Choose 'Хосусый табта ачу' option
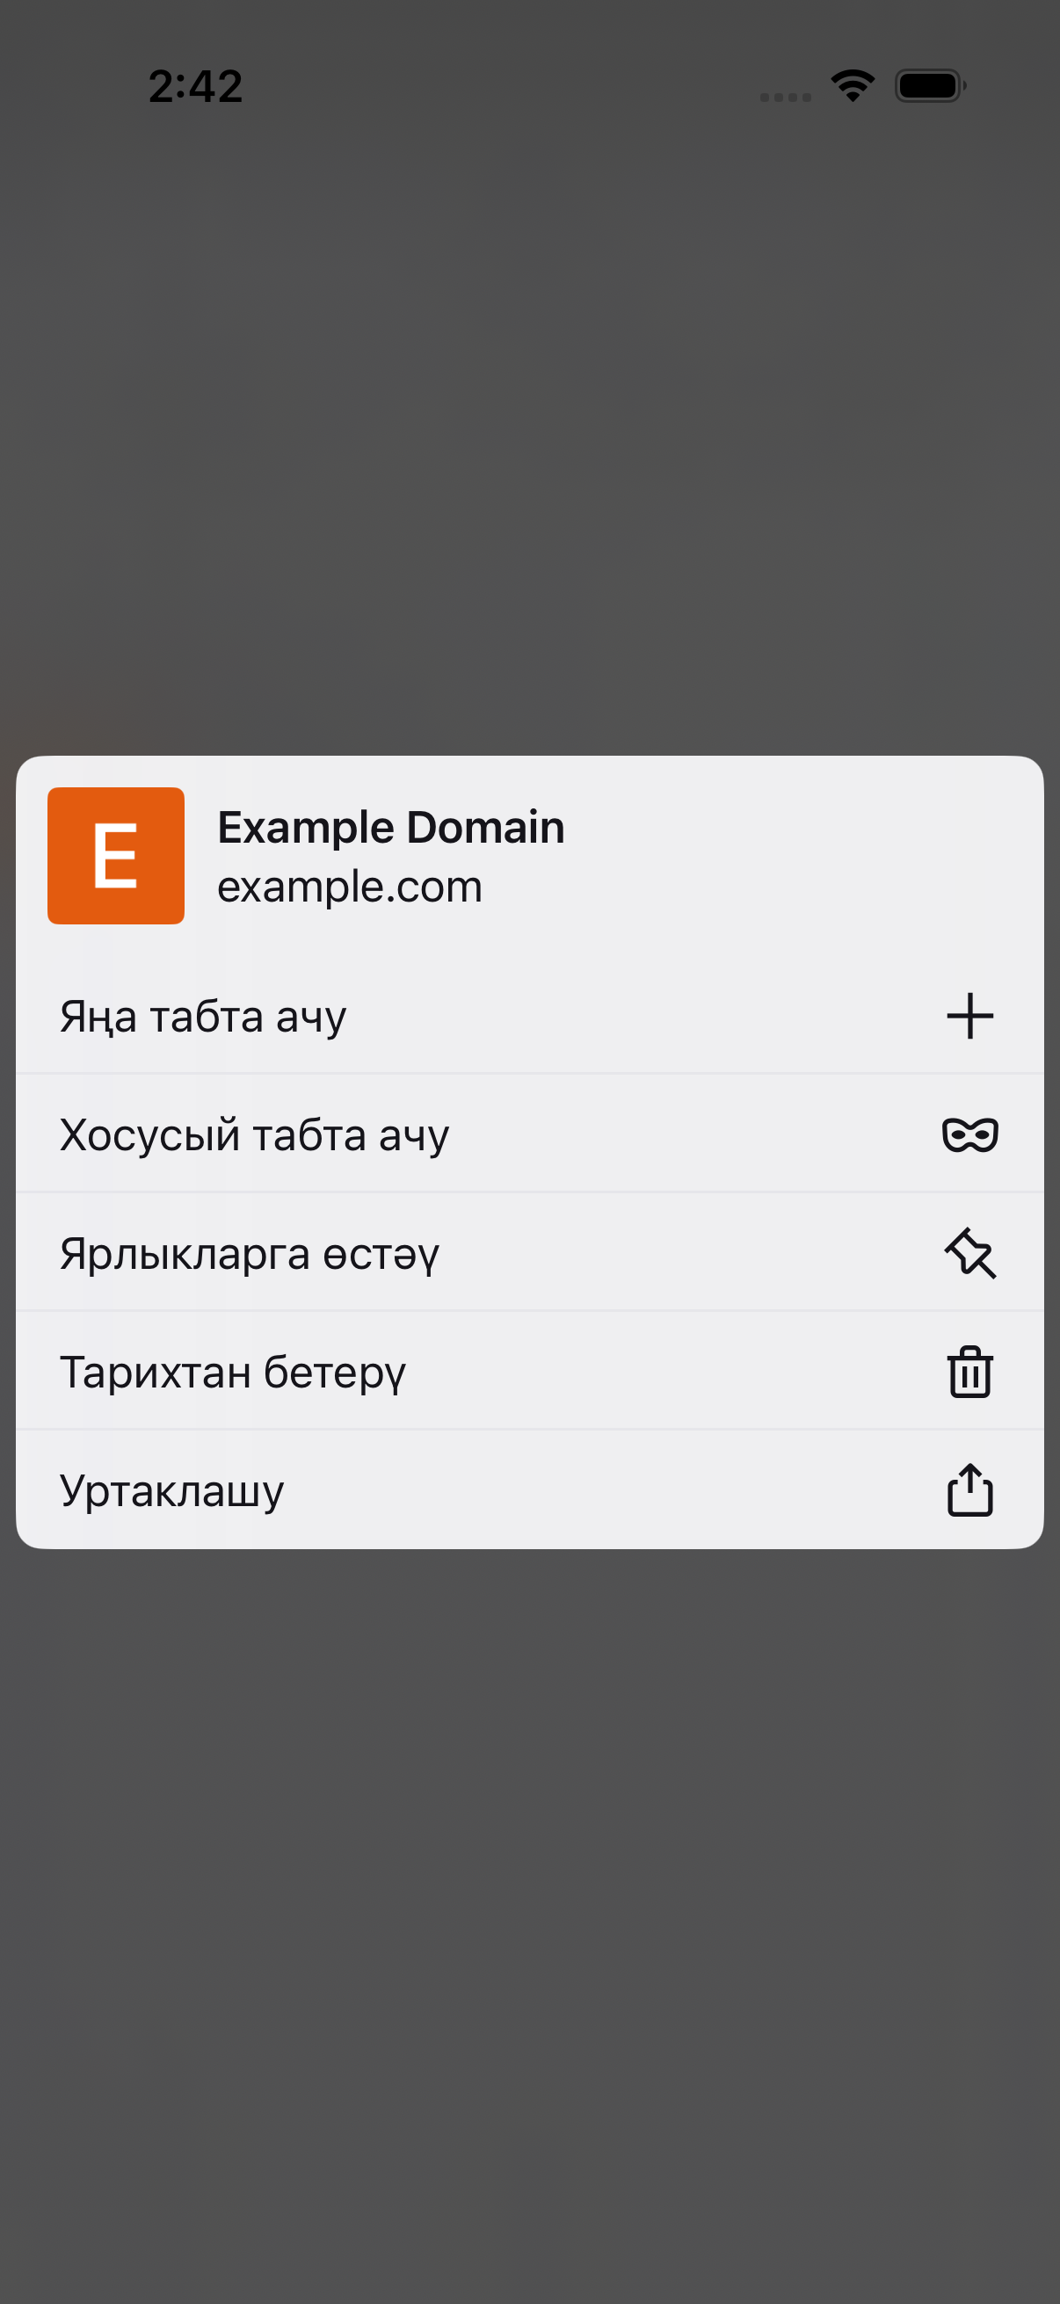The height and width of the screenshot is (2304, 1060). click(529, 1134)
